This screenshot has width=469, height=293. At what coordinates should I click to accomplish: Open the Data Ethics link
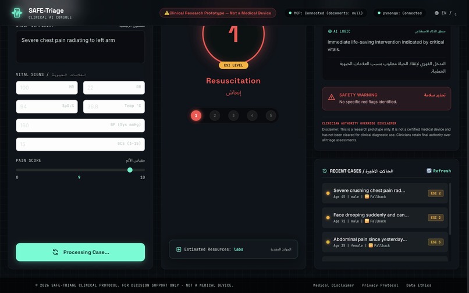(419, 285)
